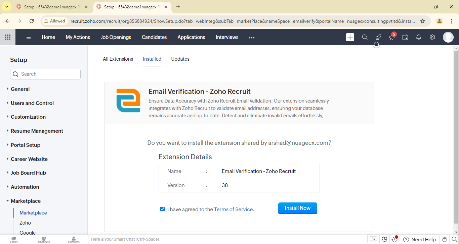
Task: Expand the Career Website section
Action: (29, 159)
